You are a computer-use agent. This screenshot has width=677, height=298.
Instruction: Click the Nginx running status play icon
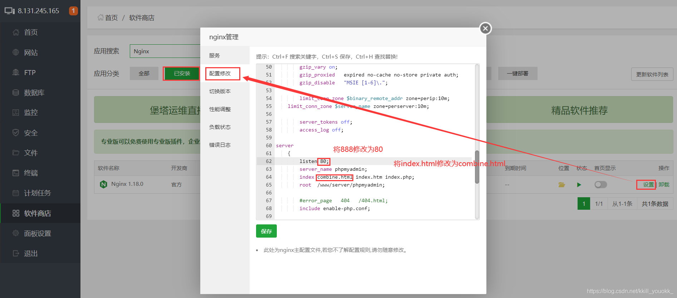click(579, 185)
